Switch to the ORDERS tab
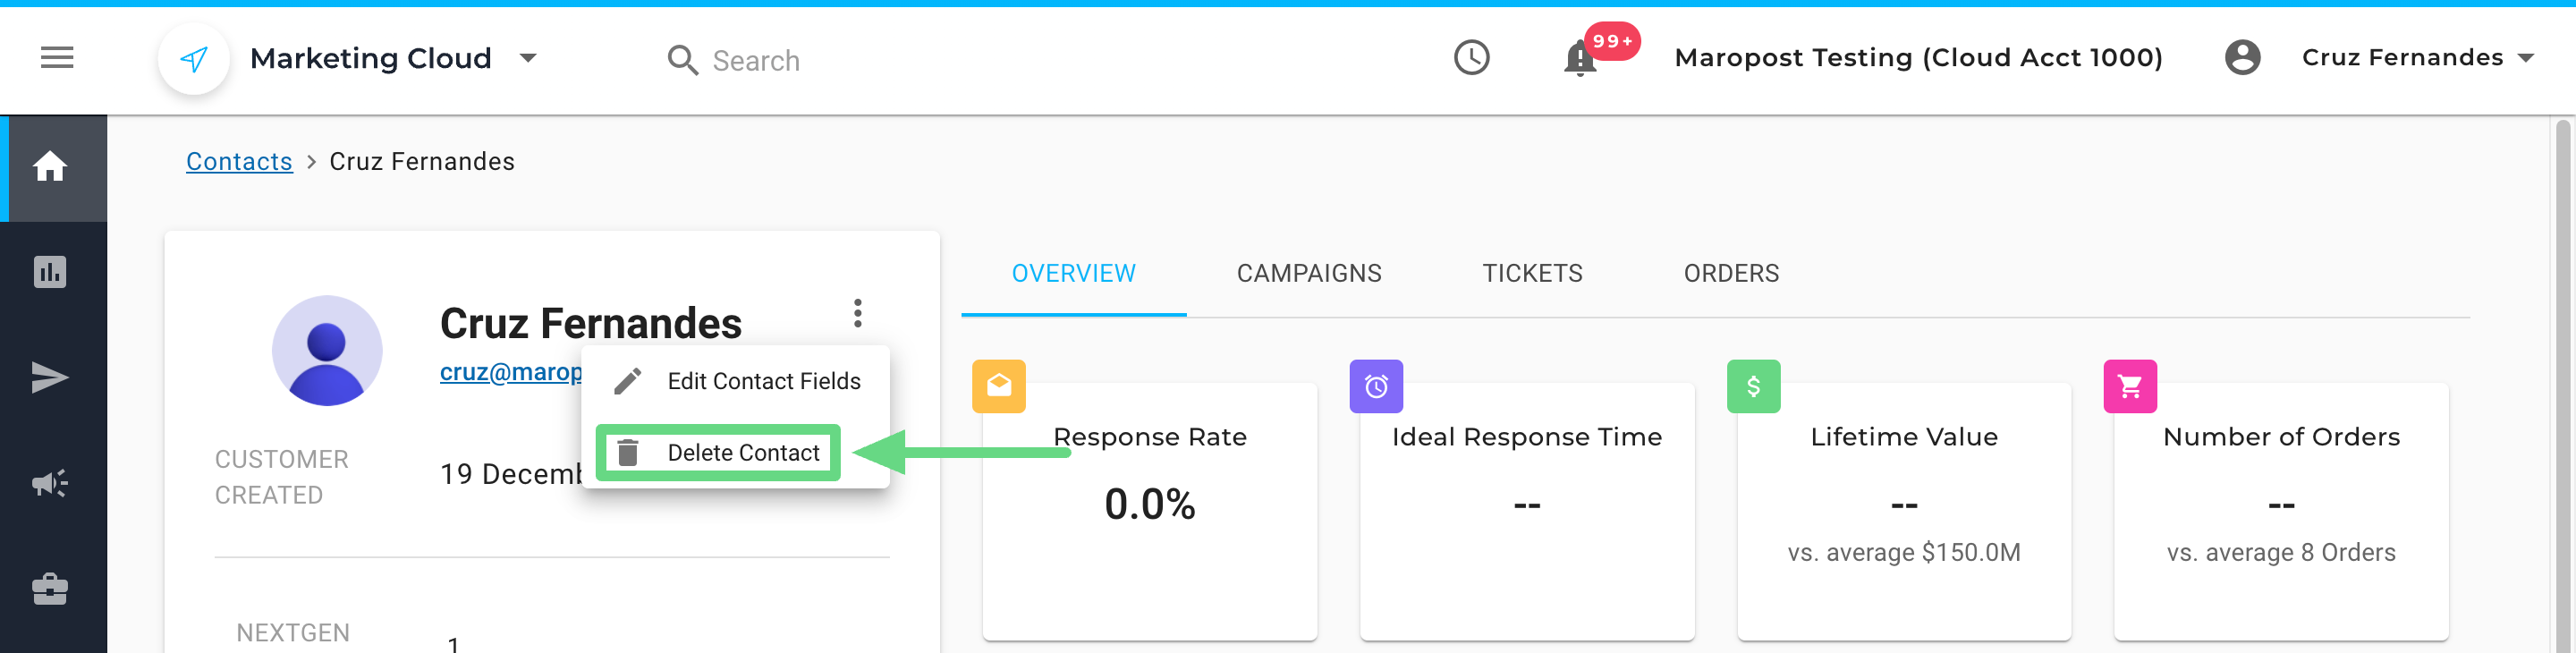The image size is (2576, 653). (1731, 273)
